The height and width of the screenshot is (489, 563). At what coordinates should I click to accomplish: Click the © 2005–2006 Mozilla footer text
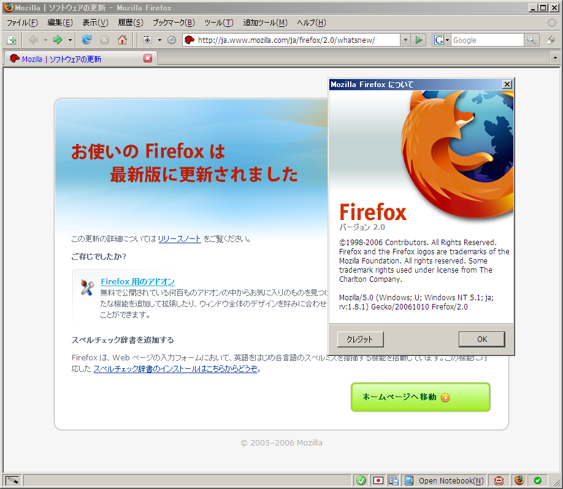(x=281, y=442)
